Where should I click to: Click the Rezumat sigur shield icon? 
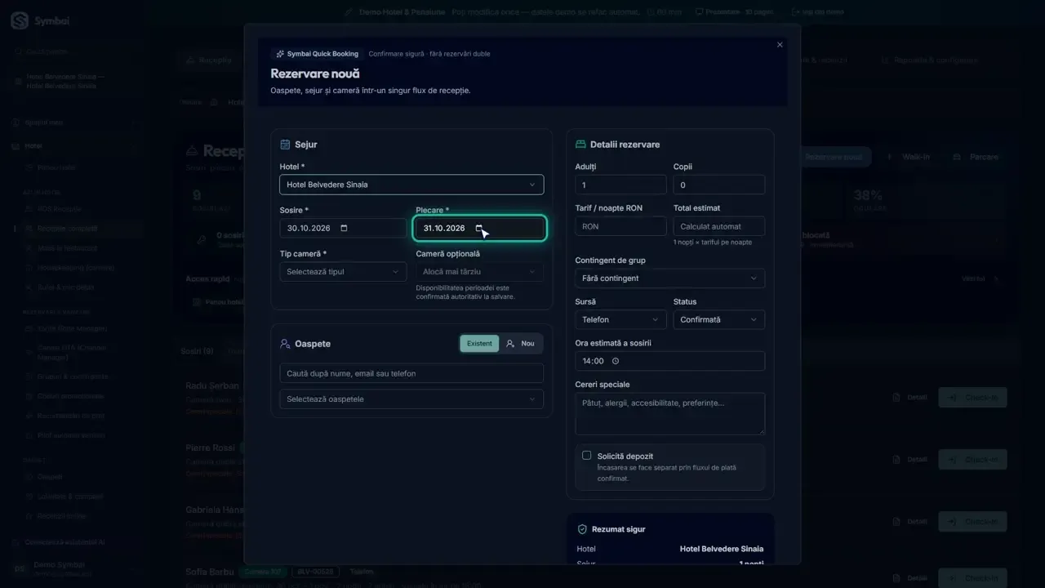tap(582, 529)
